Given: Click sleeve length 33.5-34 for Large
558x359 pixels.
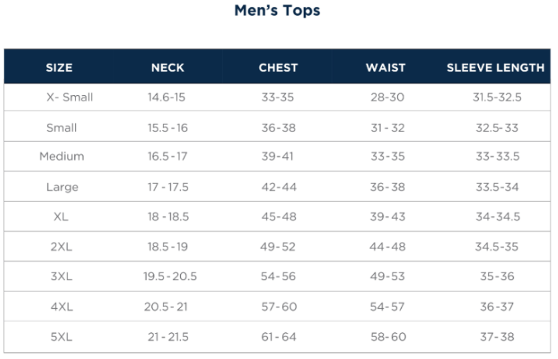Looking at the screenshot, I should [497, 187].
